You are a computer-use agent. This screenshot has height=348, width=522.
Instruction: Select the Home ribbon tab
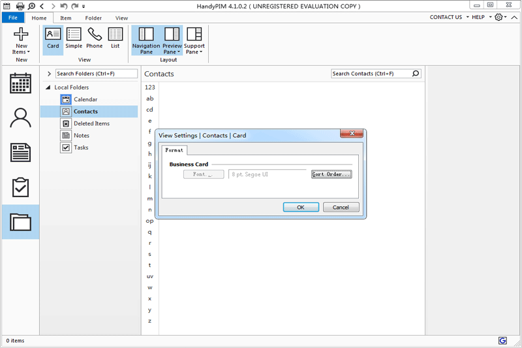(39, 18)
